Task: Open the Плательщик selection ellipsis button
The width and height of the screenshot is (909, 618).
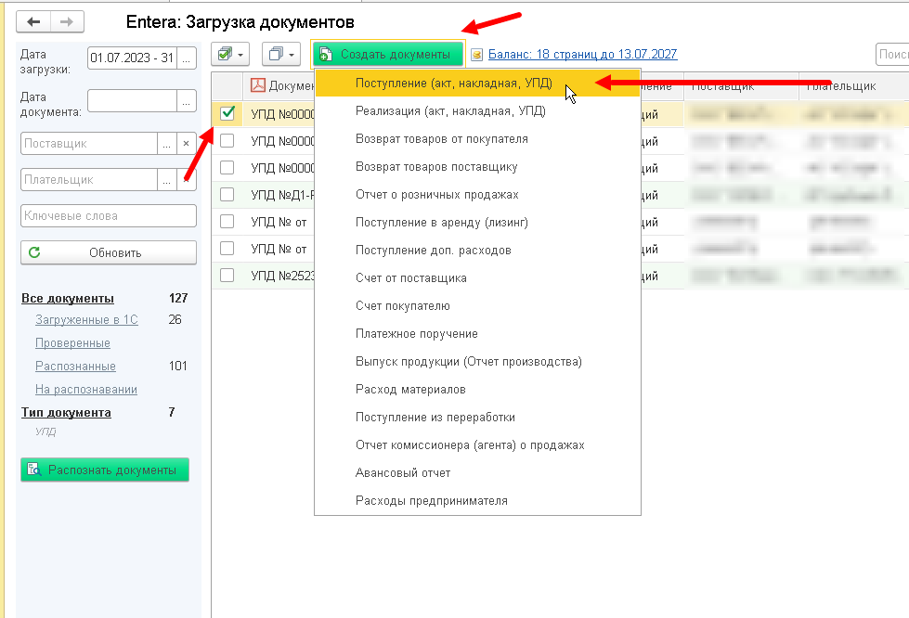Action: click(x=167, y=179)
